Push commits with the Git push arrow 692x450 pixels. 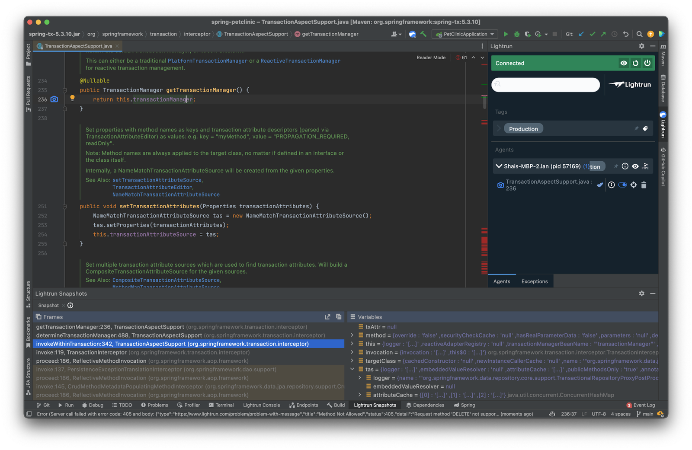click(x=603, y=34)
